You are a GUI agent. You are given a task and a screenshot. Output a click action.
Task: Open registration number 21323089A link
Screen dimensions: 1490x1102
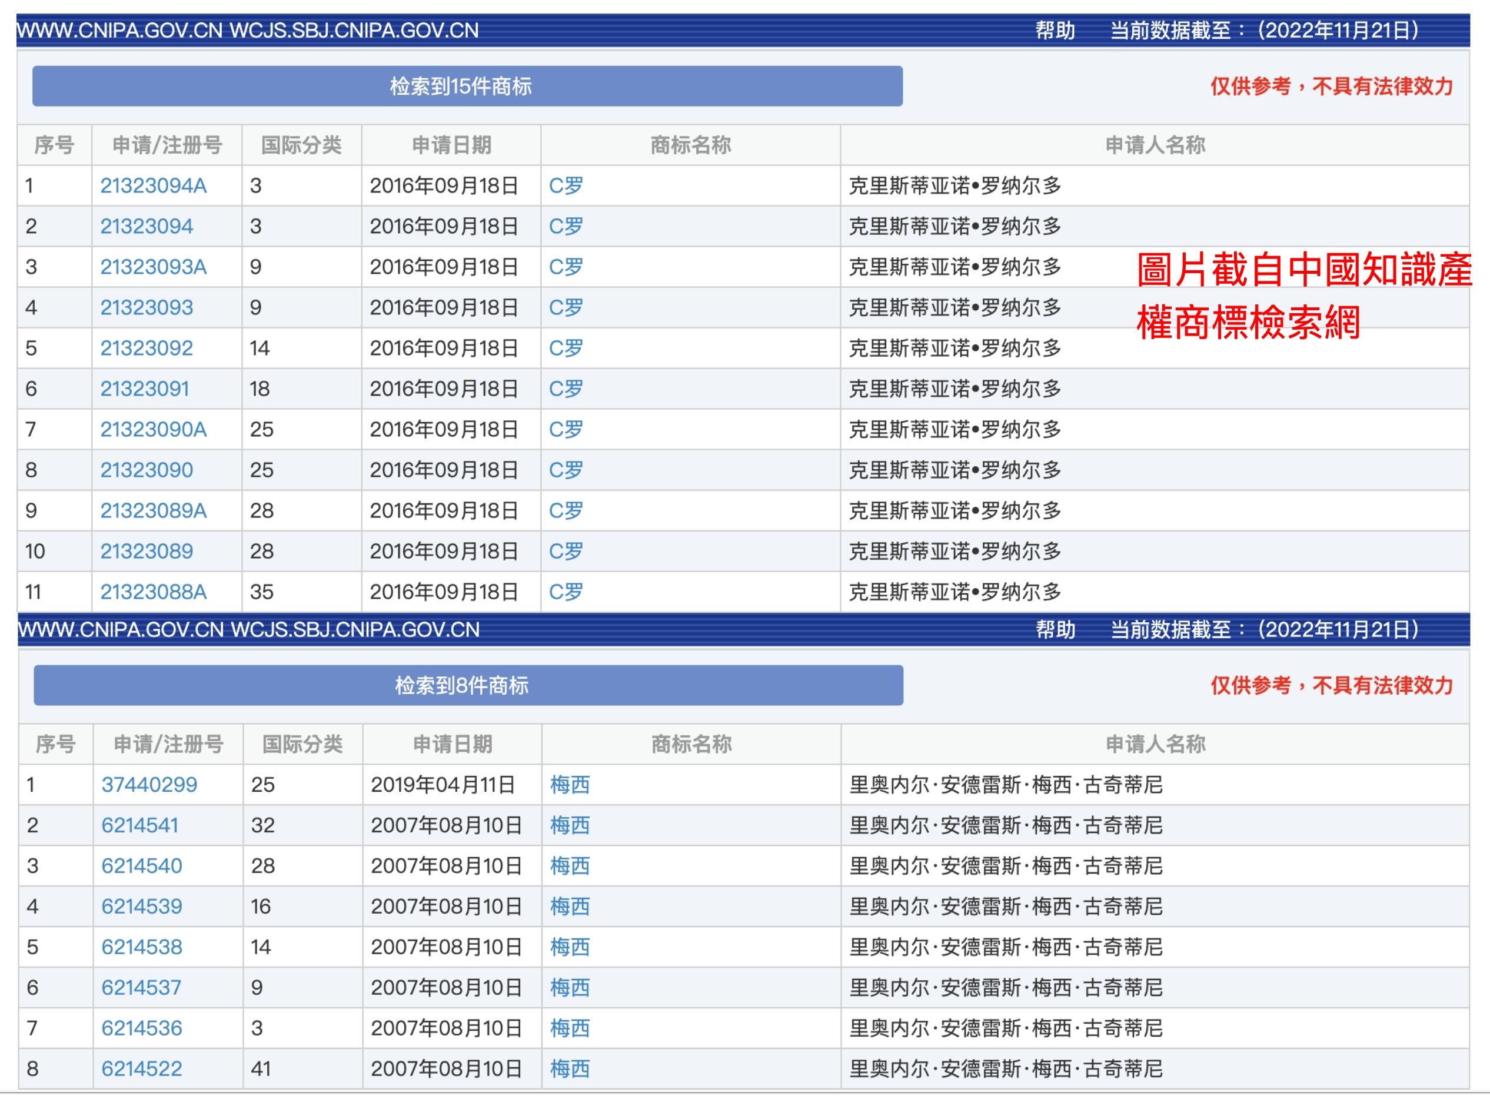154,511
